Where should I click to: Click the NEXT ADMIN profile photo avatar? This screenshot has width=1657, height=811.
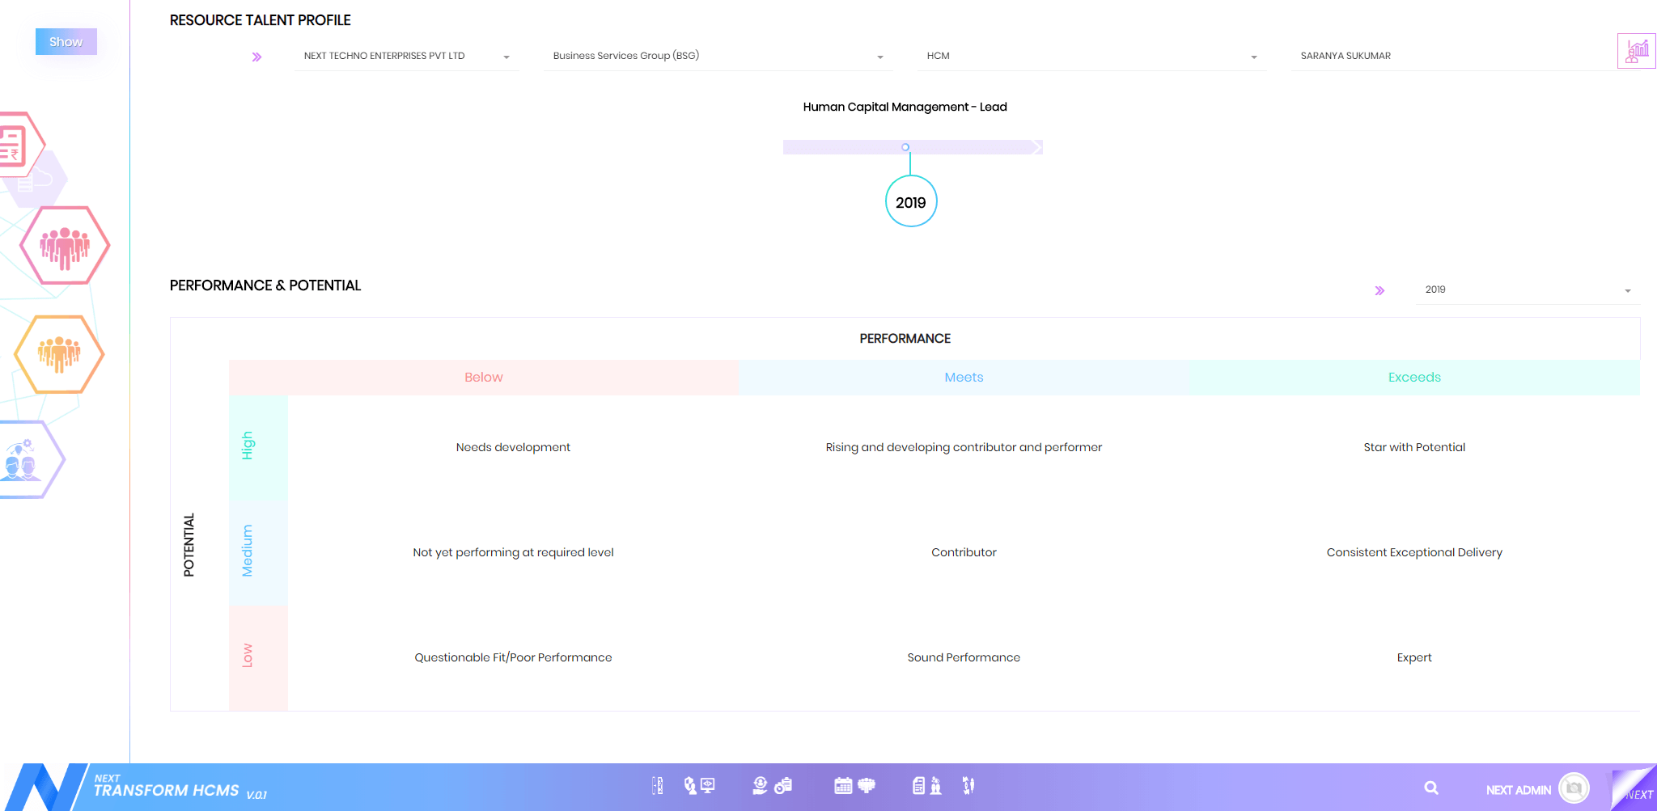(x=1574, y=788)
